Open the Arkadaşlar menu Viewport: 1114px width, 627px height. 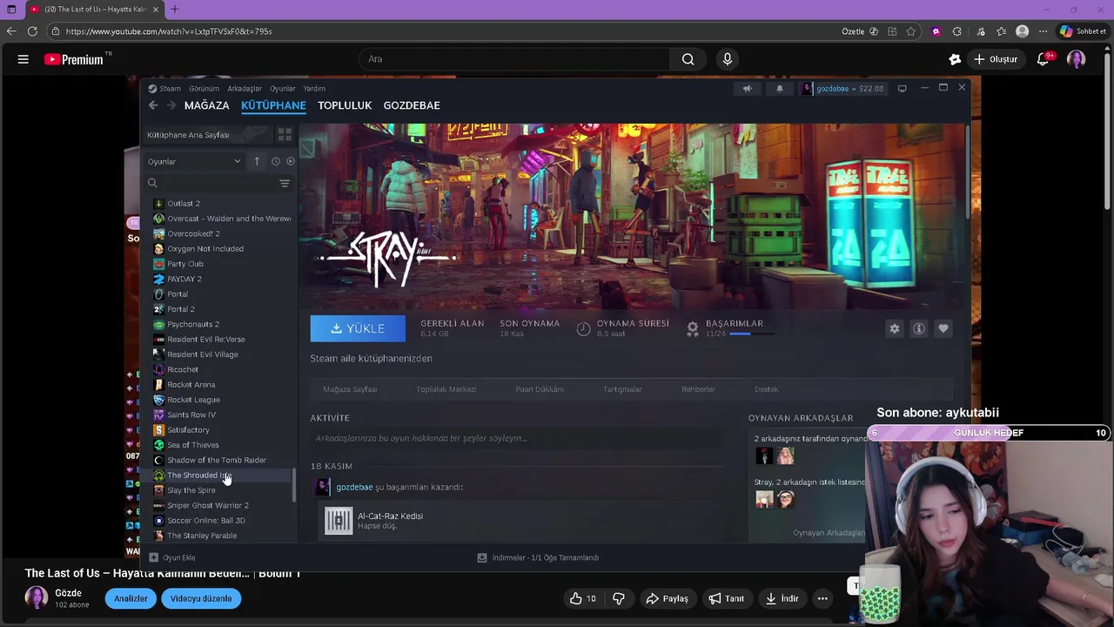[245, 88]
